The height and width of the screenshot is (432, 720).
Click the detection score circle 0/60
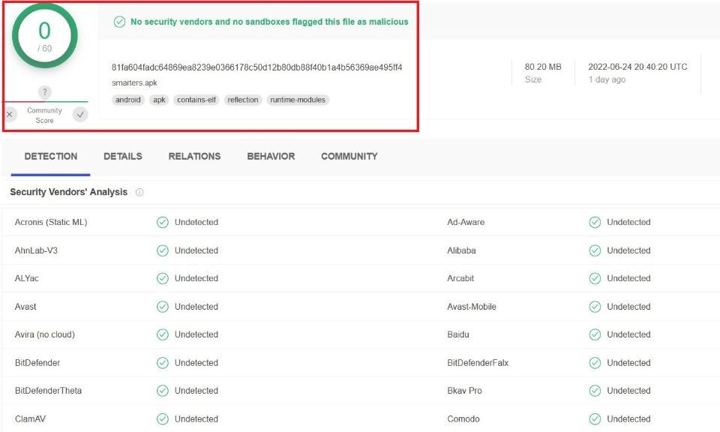coord(44,36)
